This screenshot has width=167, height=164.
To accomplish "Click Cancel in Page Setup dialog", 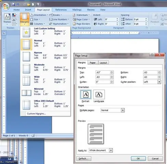I will point(155,159).
